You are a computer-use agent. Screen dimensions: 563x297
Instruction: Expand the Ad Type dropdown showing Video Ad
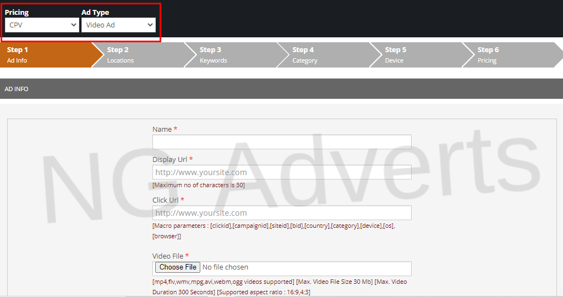[x=118, y=25]
